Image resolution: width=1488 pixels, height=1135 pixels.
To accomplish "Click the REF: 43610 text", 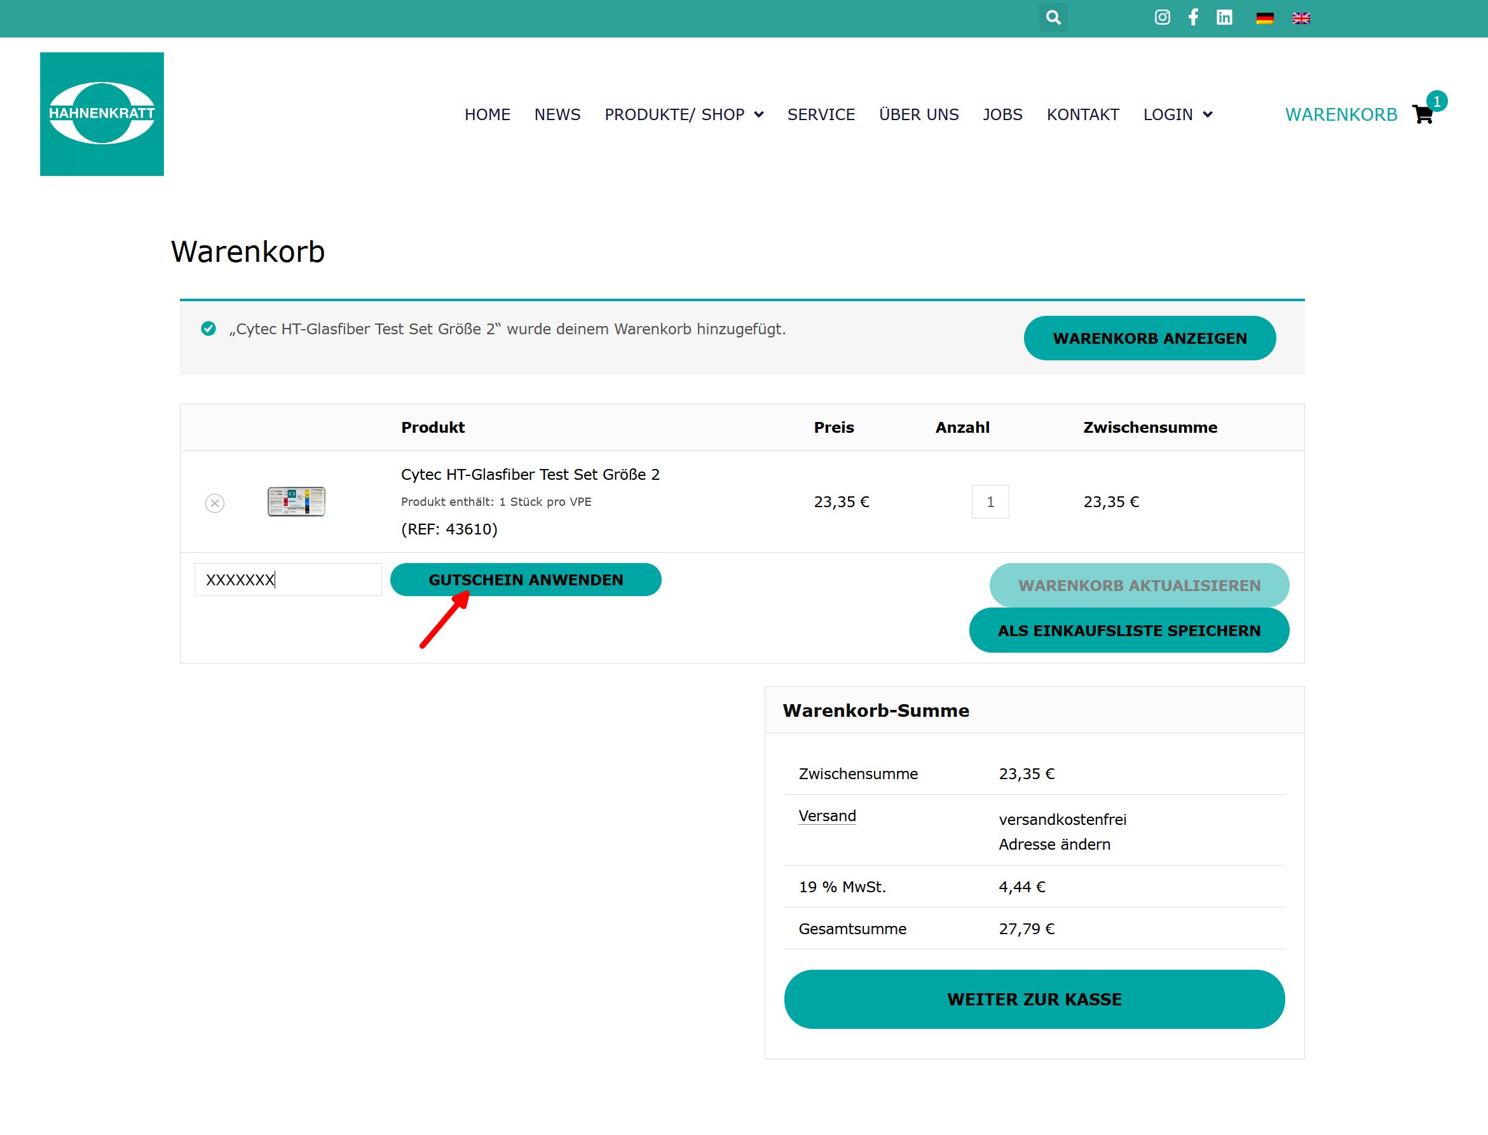I will coord(449,529).
